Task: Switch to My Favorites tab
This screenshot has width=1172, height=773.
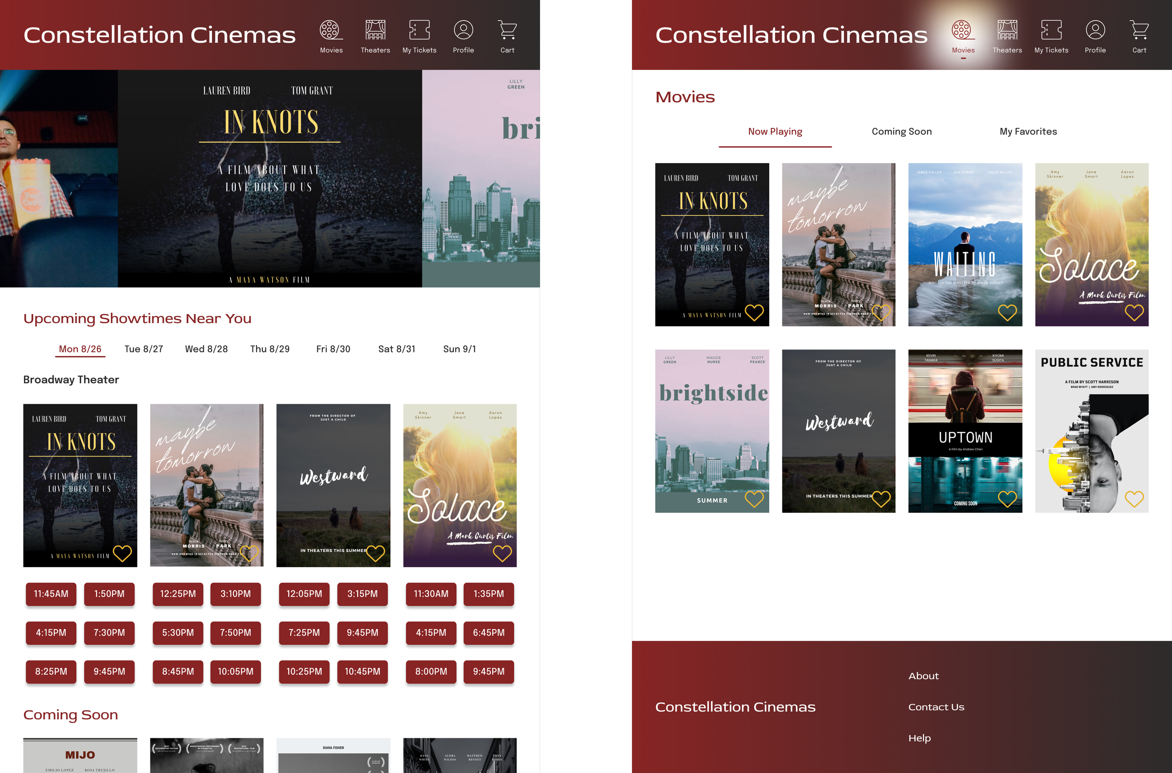Action: click(1028, 132)
